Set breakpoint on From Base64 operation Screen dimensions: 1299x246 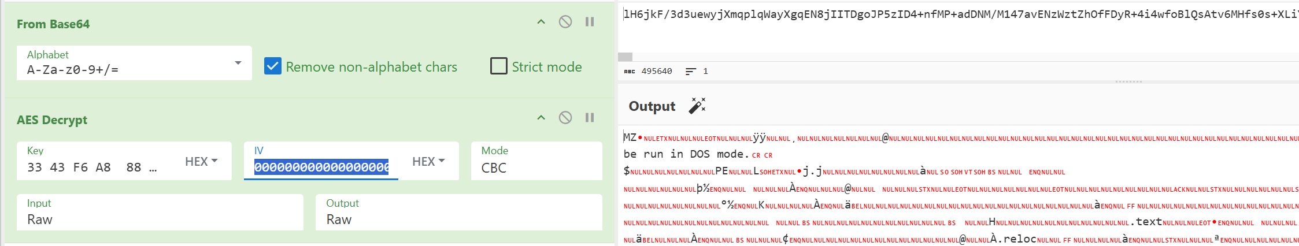coord(590,22)
